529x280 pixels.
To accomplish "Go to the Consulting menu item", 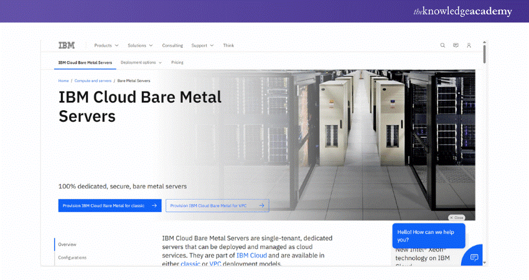I will click(x=172, y=45).
